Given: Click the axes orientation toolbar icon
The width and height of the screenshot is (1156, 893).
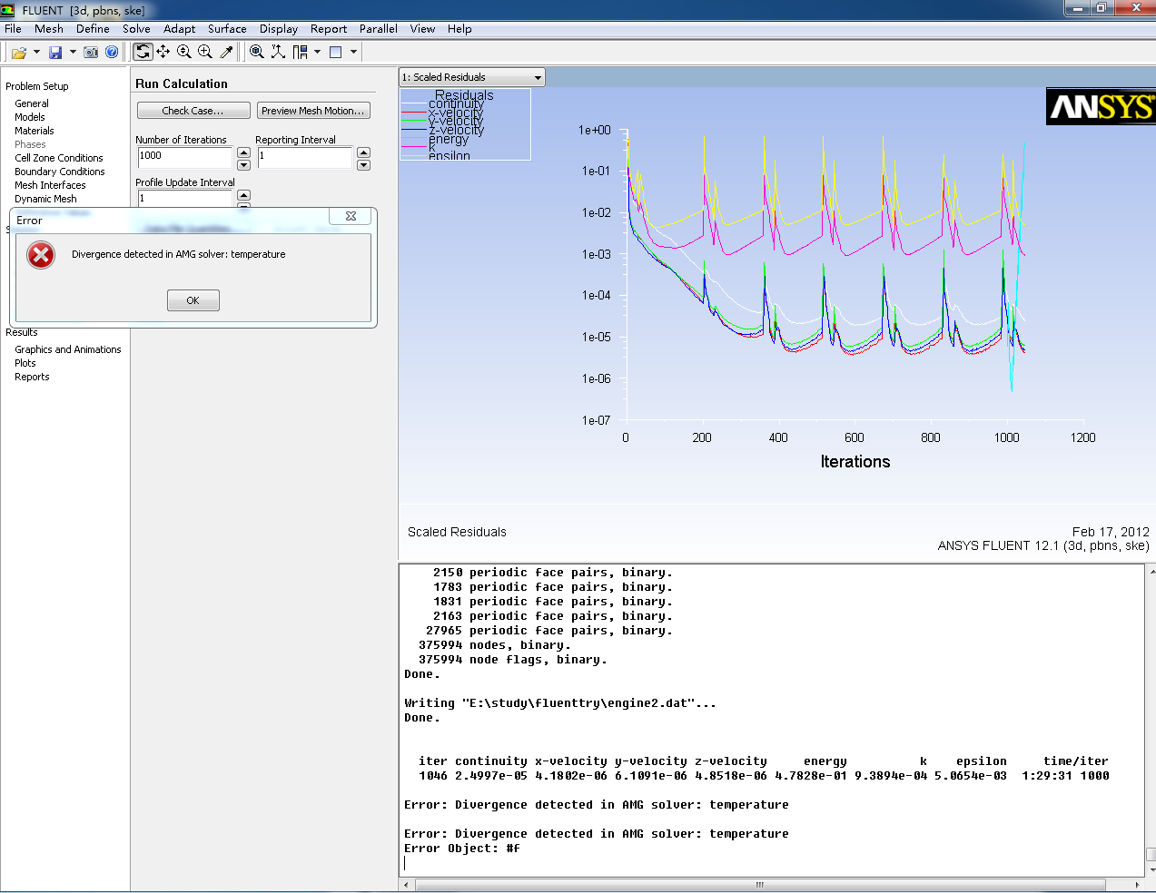Looking at the screenshot, I should pos(278,53).
